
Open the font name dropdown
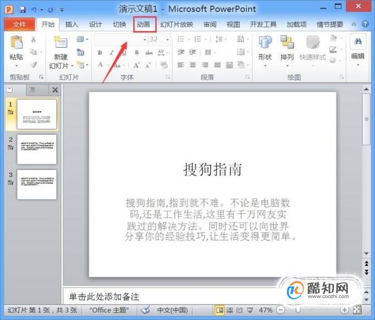[145, 40]
